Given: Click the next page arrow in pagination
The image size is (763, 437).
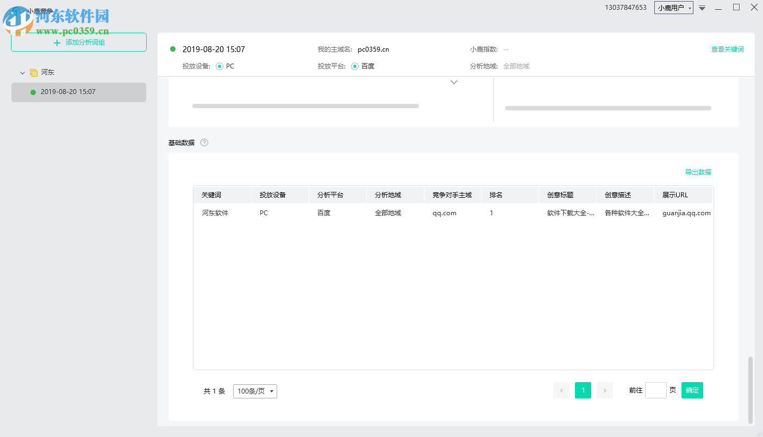Looking at the screenshot, I should [x=605, y=390].
